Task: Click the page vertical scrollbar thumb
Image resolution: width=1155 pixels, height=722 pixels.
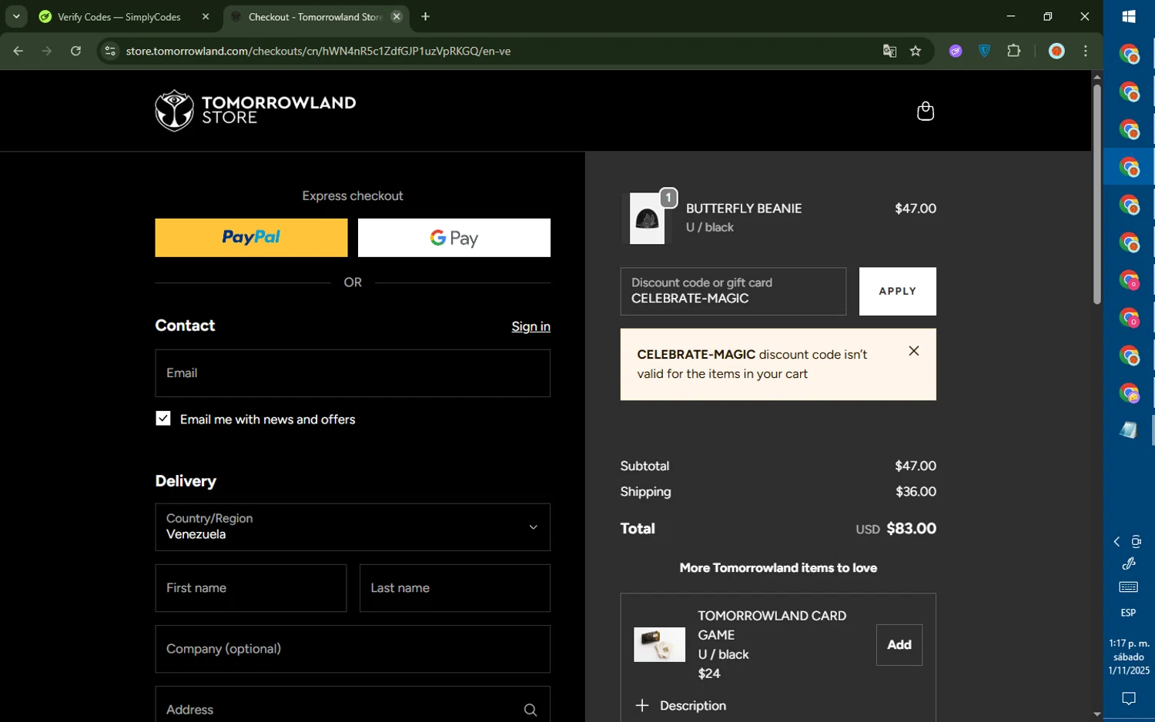Action: coord(1096,194)
